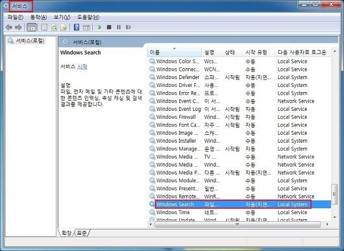Toggle the console tree pane icon
The image size is (344, 251).
coord(32,27)
